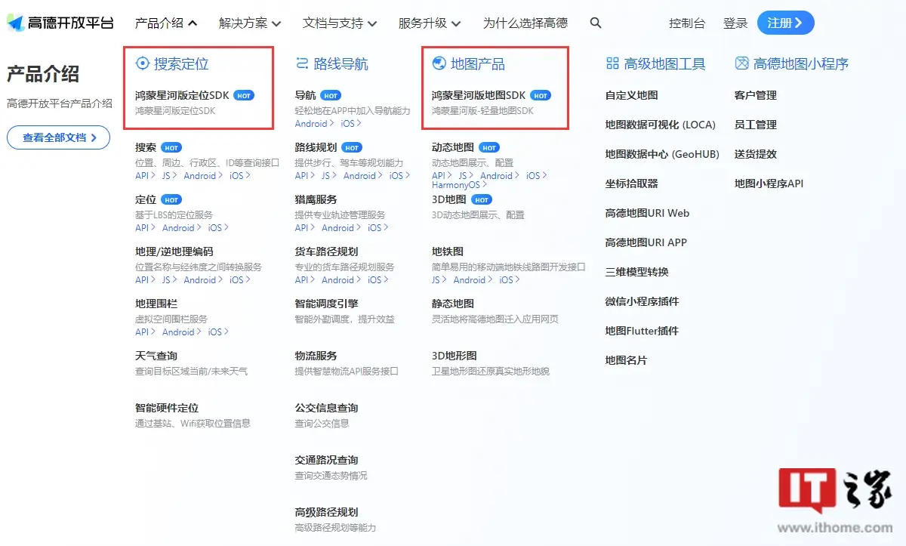906x546 pixels.
Task: Open iOS link under 导航
Action: tap(351, 124)
